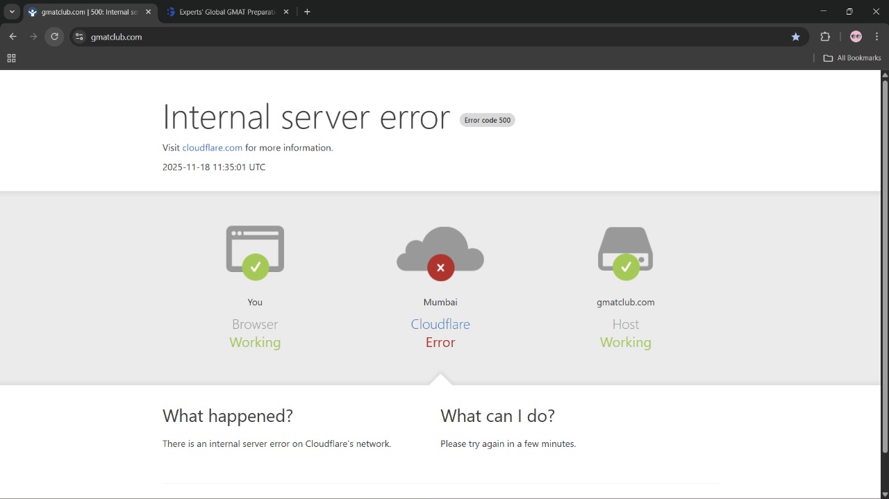Screen dimensions: 889x499
Task: Click the Internal server error heading
Action: click(306, 117)
